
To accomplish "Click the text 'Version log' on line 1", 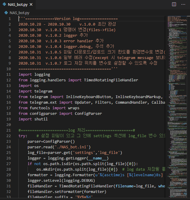I will pos(67,19).
